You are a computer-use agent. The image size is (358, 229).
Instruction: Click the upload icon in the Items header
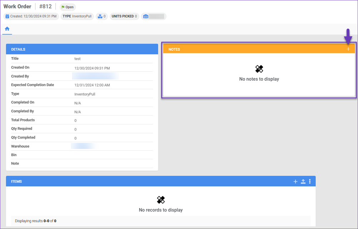[x=303, y=181]
